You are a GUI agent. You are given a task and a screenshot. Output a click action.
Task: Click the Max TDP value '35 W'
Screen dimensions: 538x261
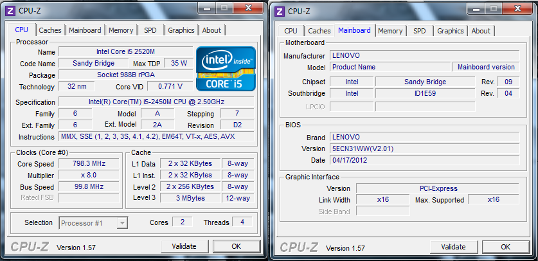coord(179,63)
